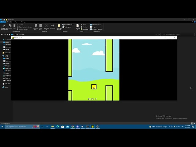Click the Propriétés icon
Image resolution: width=196 pixels, height=147 pixels.
(x=77, y=26)
